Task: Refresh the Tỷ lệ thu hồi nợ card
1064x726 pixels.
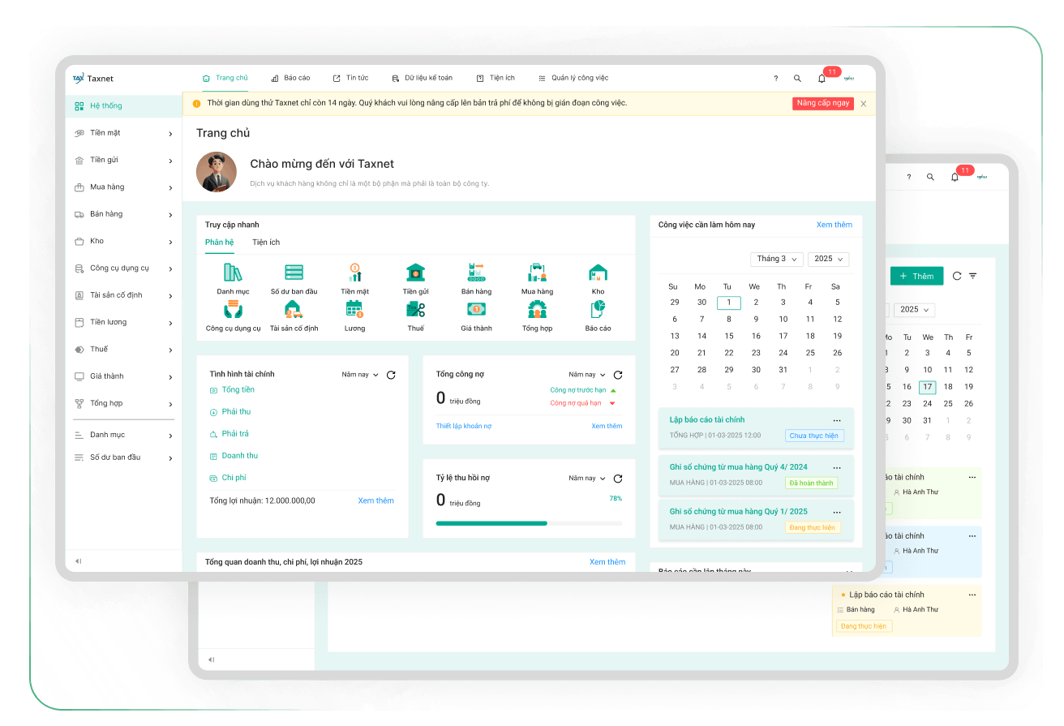Action: [x=618, y=479]
